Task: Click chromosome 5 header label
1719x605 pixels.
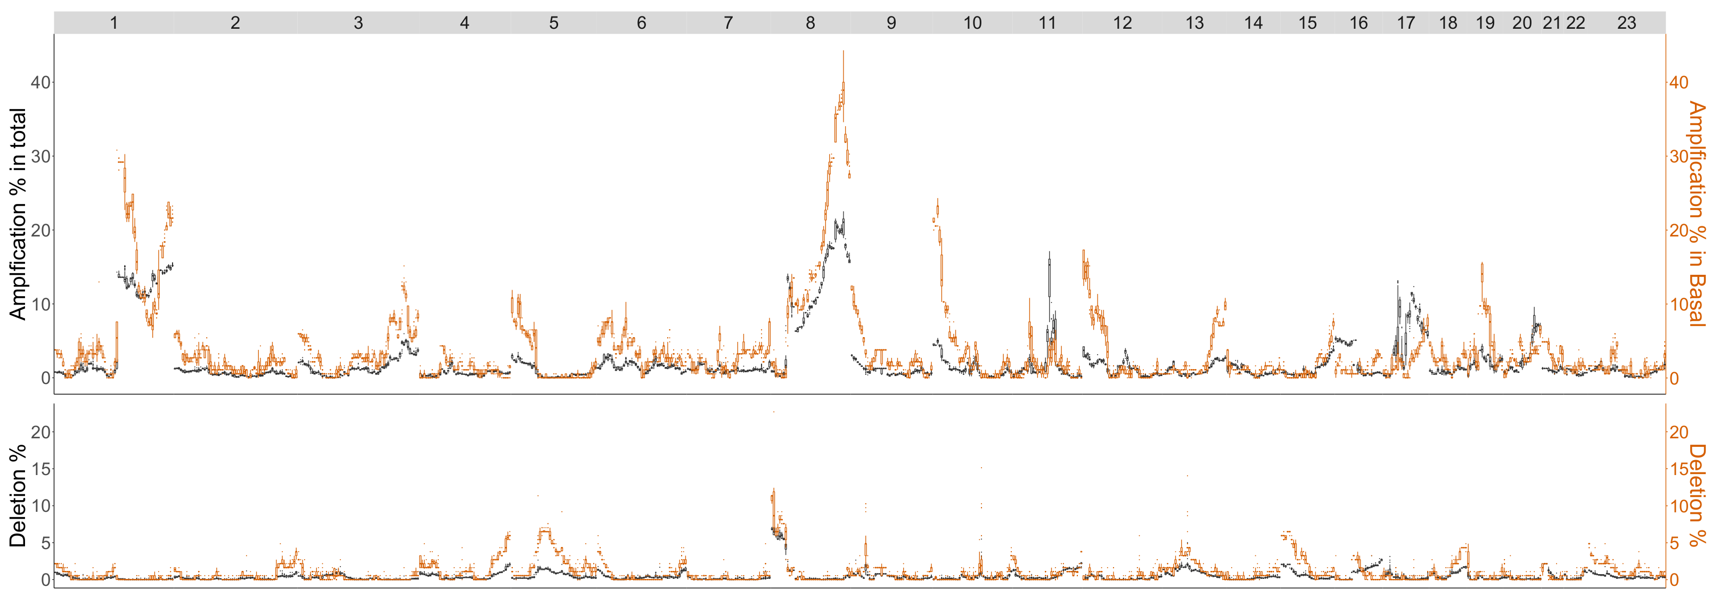Action: tap(554, 23)
